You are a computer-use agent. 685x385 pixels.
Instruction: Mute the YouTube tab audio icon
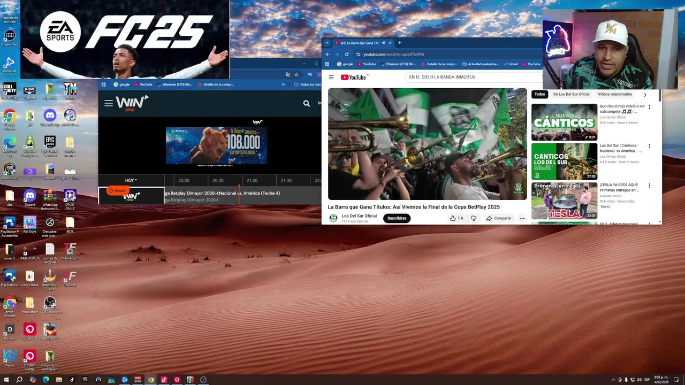[x=383, y=43]
